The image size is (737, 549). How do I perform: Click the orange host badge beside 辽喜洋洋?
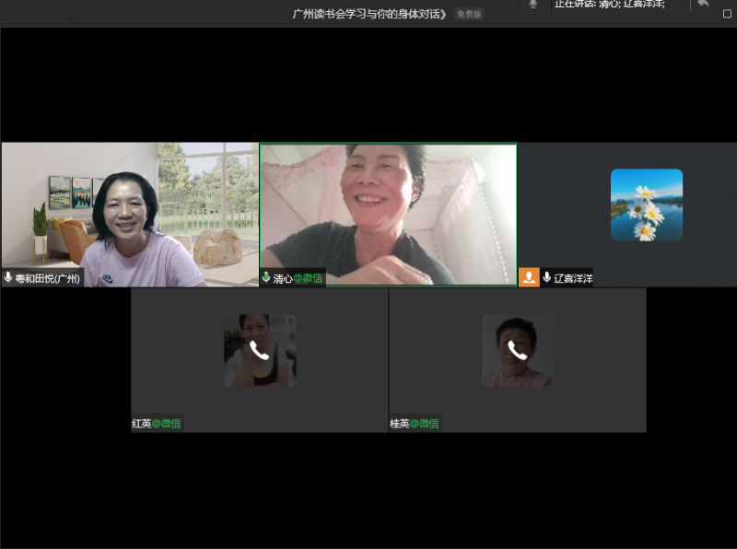[529, 277]
